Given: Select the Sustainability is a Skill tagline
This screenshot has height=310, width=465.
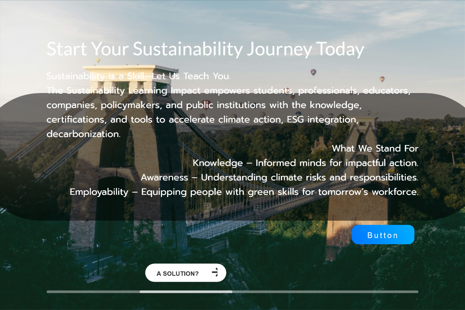Looking at the screenshot, I should point(138,76).
